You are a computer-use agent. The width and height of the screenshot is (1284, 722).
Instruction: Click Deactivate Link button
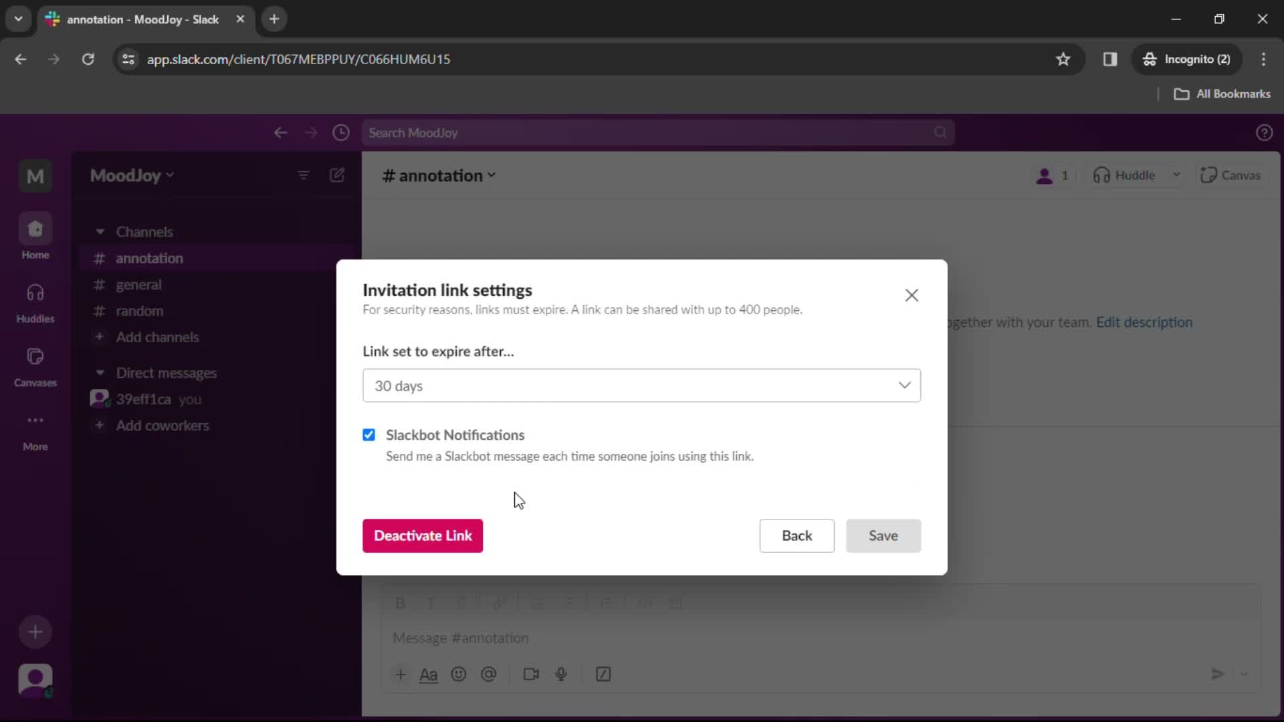423,535
